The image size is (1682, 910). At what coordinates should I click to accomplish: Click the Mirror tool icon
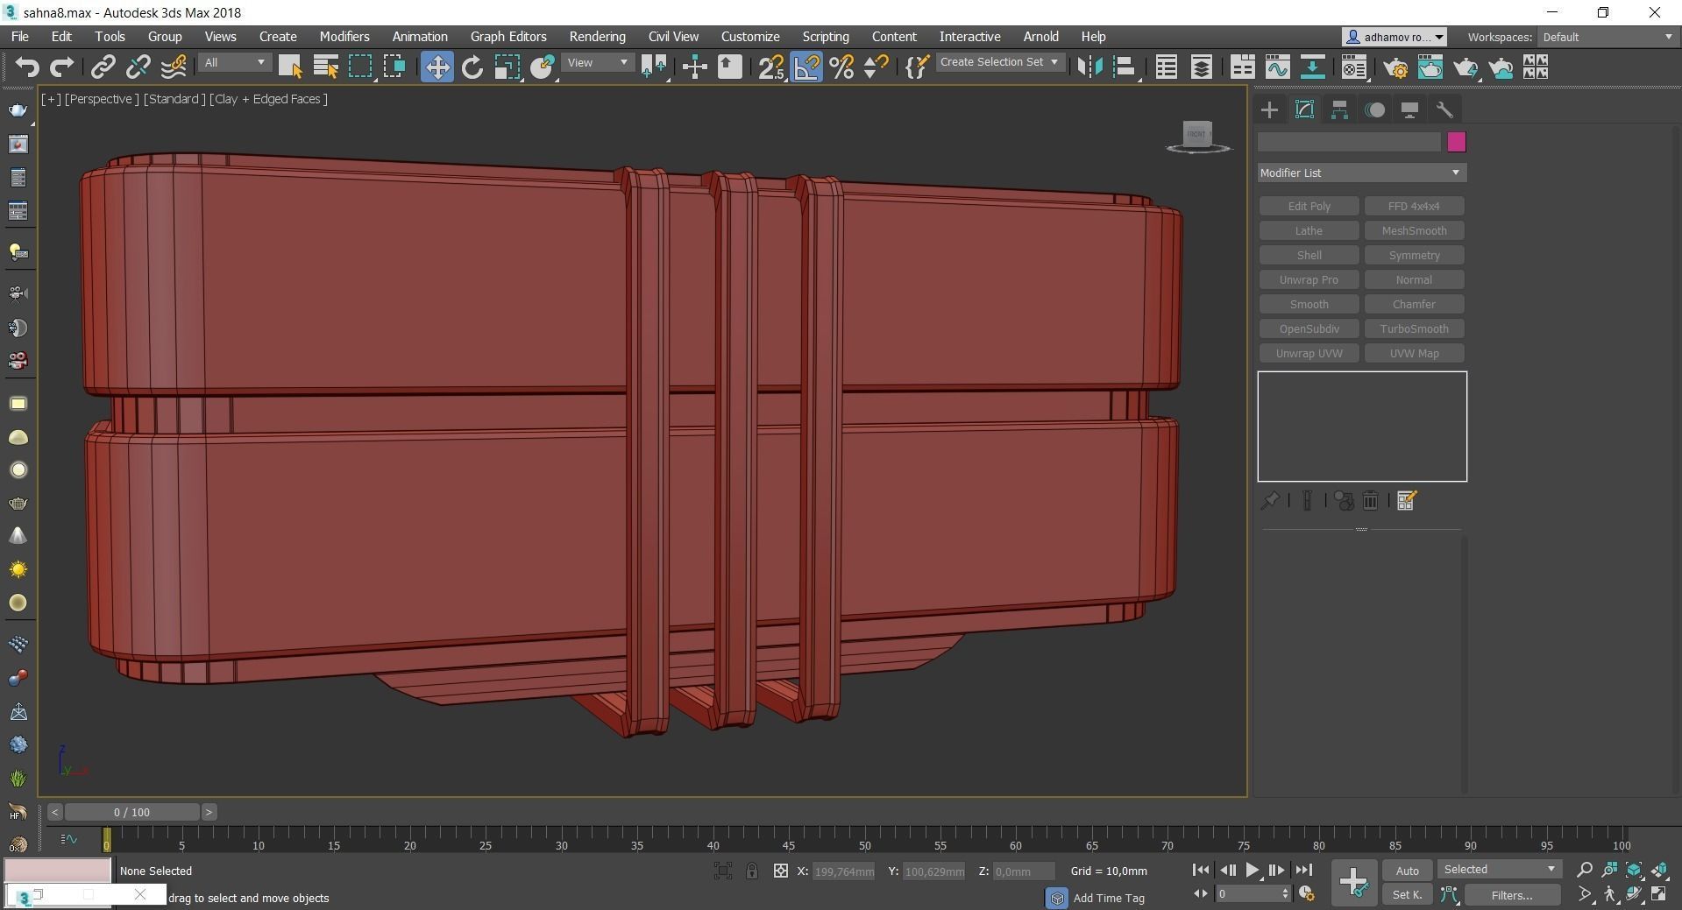point(1089,67)
